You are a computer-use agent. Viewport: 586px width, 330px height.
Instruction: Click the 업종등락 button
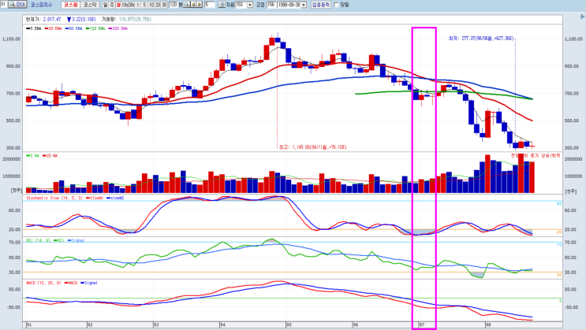point(321,5)
